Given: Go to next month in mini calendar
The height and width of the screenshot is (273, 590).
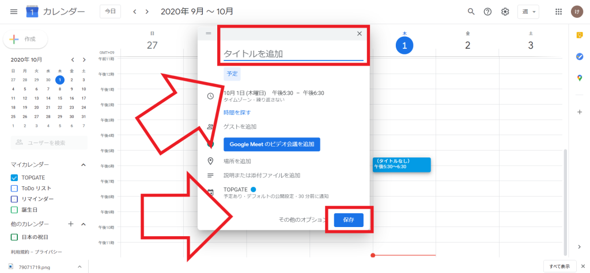Looking at the screenshot, I should pos(84,60).
